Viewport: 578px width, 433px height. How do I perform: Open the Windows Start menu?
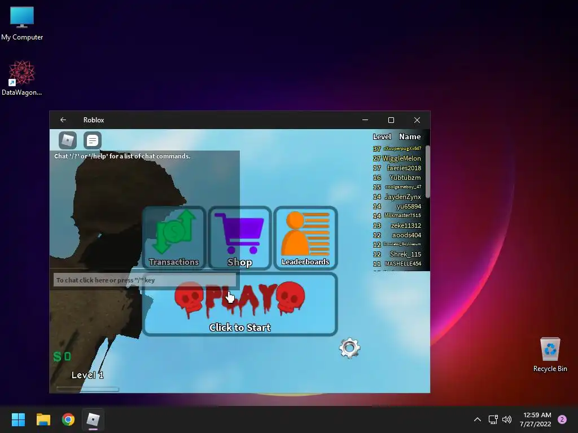[18, 419]
